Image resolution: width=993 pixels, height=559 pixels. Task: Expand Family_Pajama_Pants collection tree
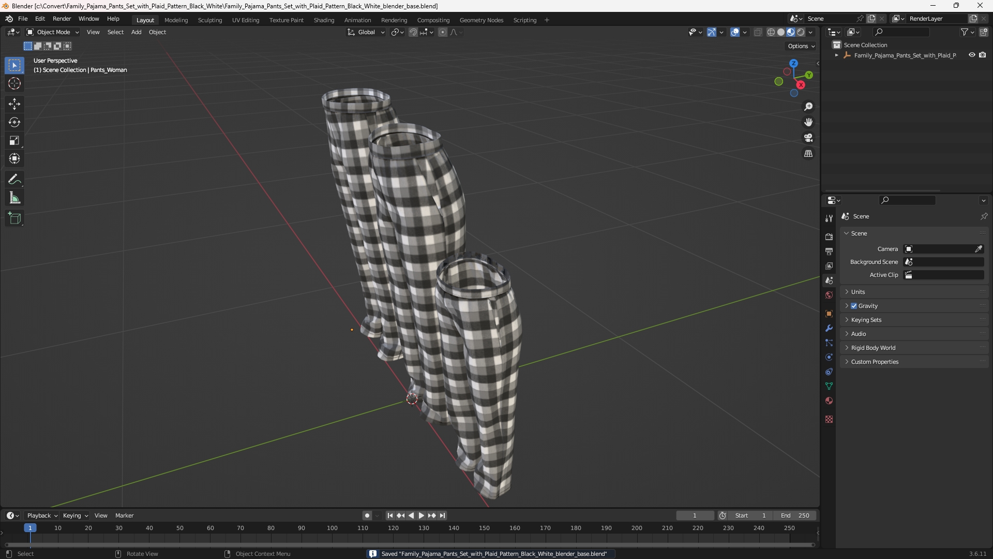coord(837,55)
